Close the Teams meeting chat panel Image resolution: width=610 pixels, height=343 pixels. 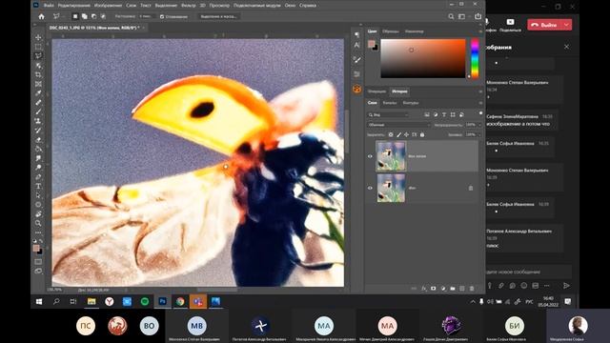566,47
